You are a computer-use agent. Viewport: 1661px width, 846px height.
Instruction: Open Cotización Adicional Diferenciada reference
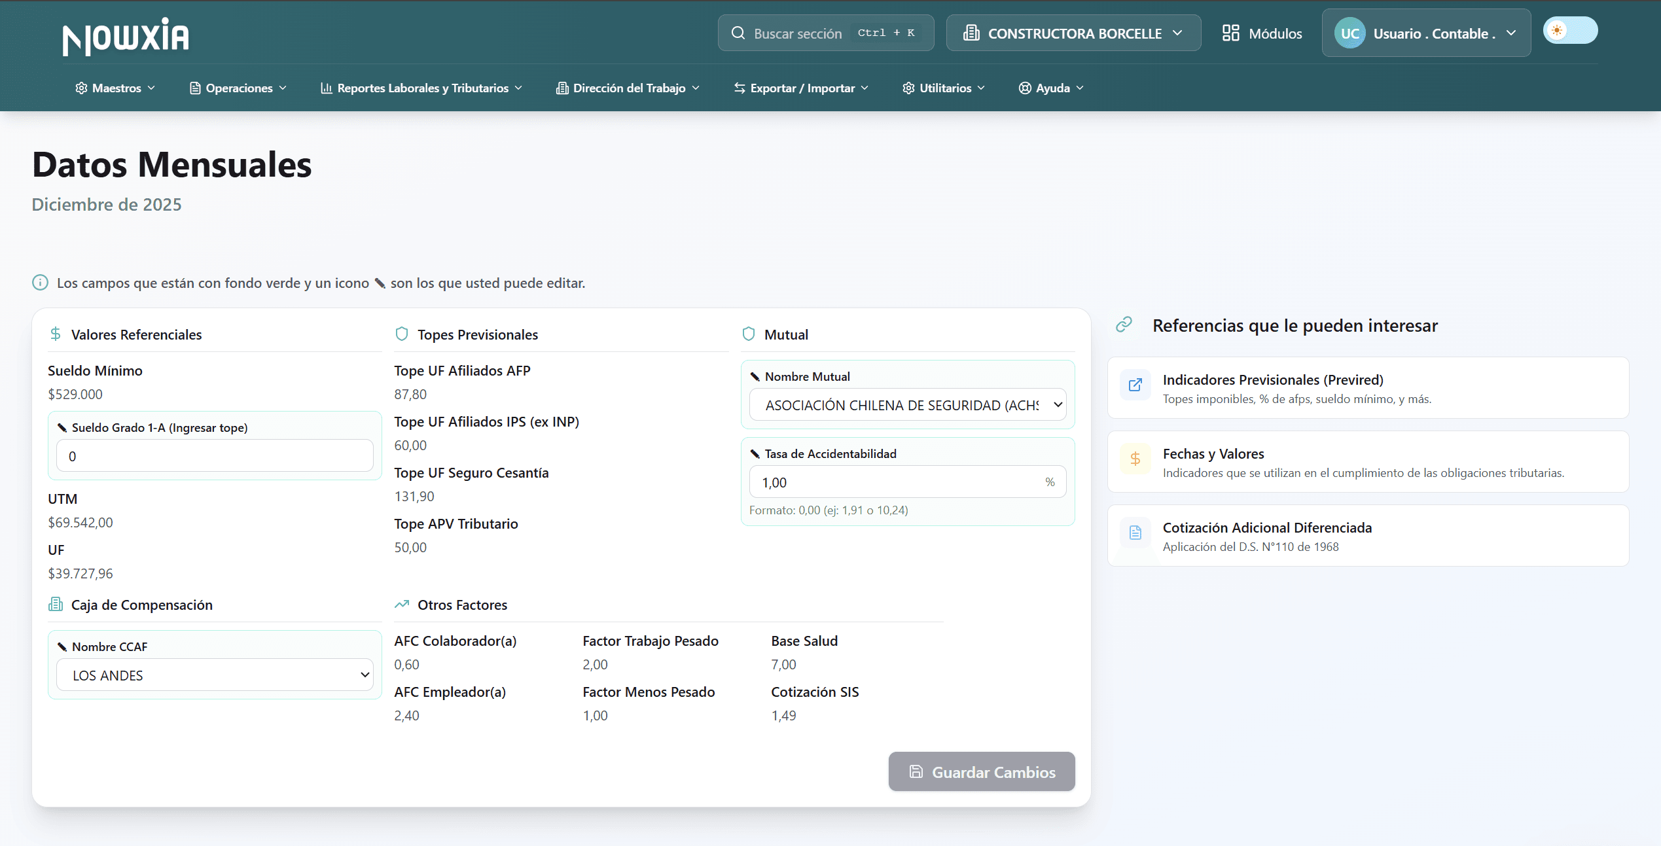1368,535
